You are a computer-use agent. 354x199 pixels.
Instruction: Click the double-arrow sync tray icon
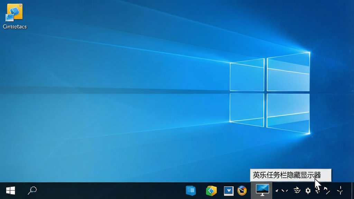(x=297, y=190)
